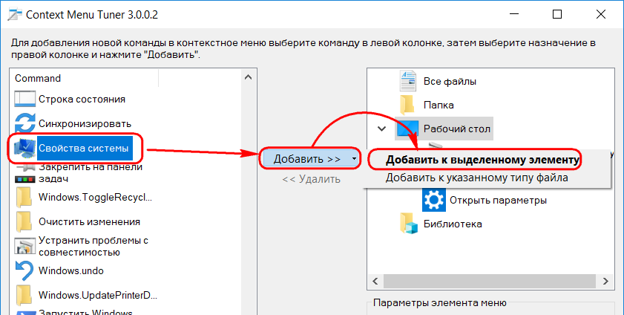The height and width of the screenshot is (315, 624).
Task: Click the 'Все файлы' document icon
Action: pyautogui.click(x=408, y=81)
